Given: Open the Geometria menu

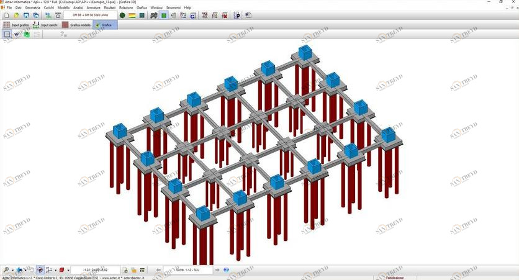Looking at the screenshot, I should tap(32, 7).
